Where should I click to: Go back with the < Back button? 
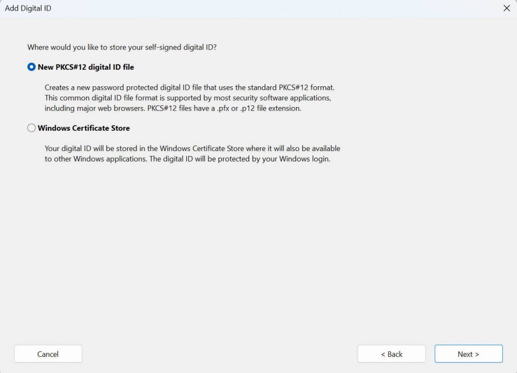point(391,354)
